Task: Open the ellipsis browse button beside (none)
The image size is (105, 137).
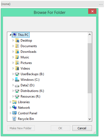Action: [101, 4]
